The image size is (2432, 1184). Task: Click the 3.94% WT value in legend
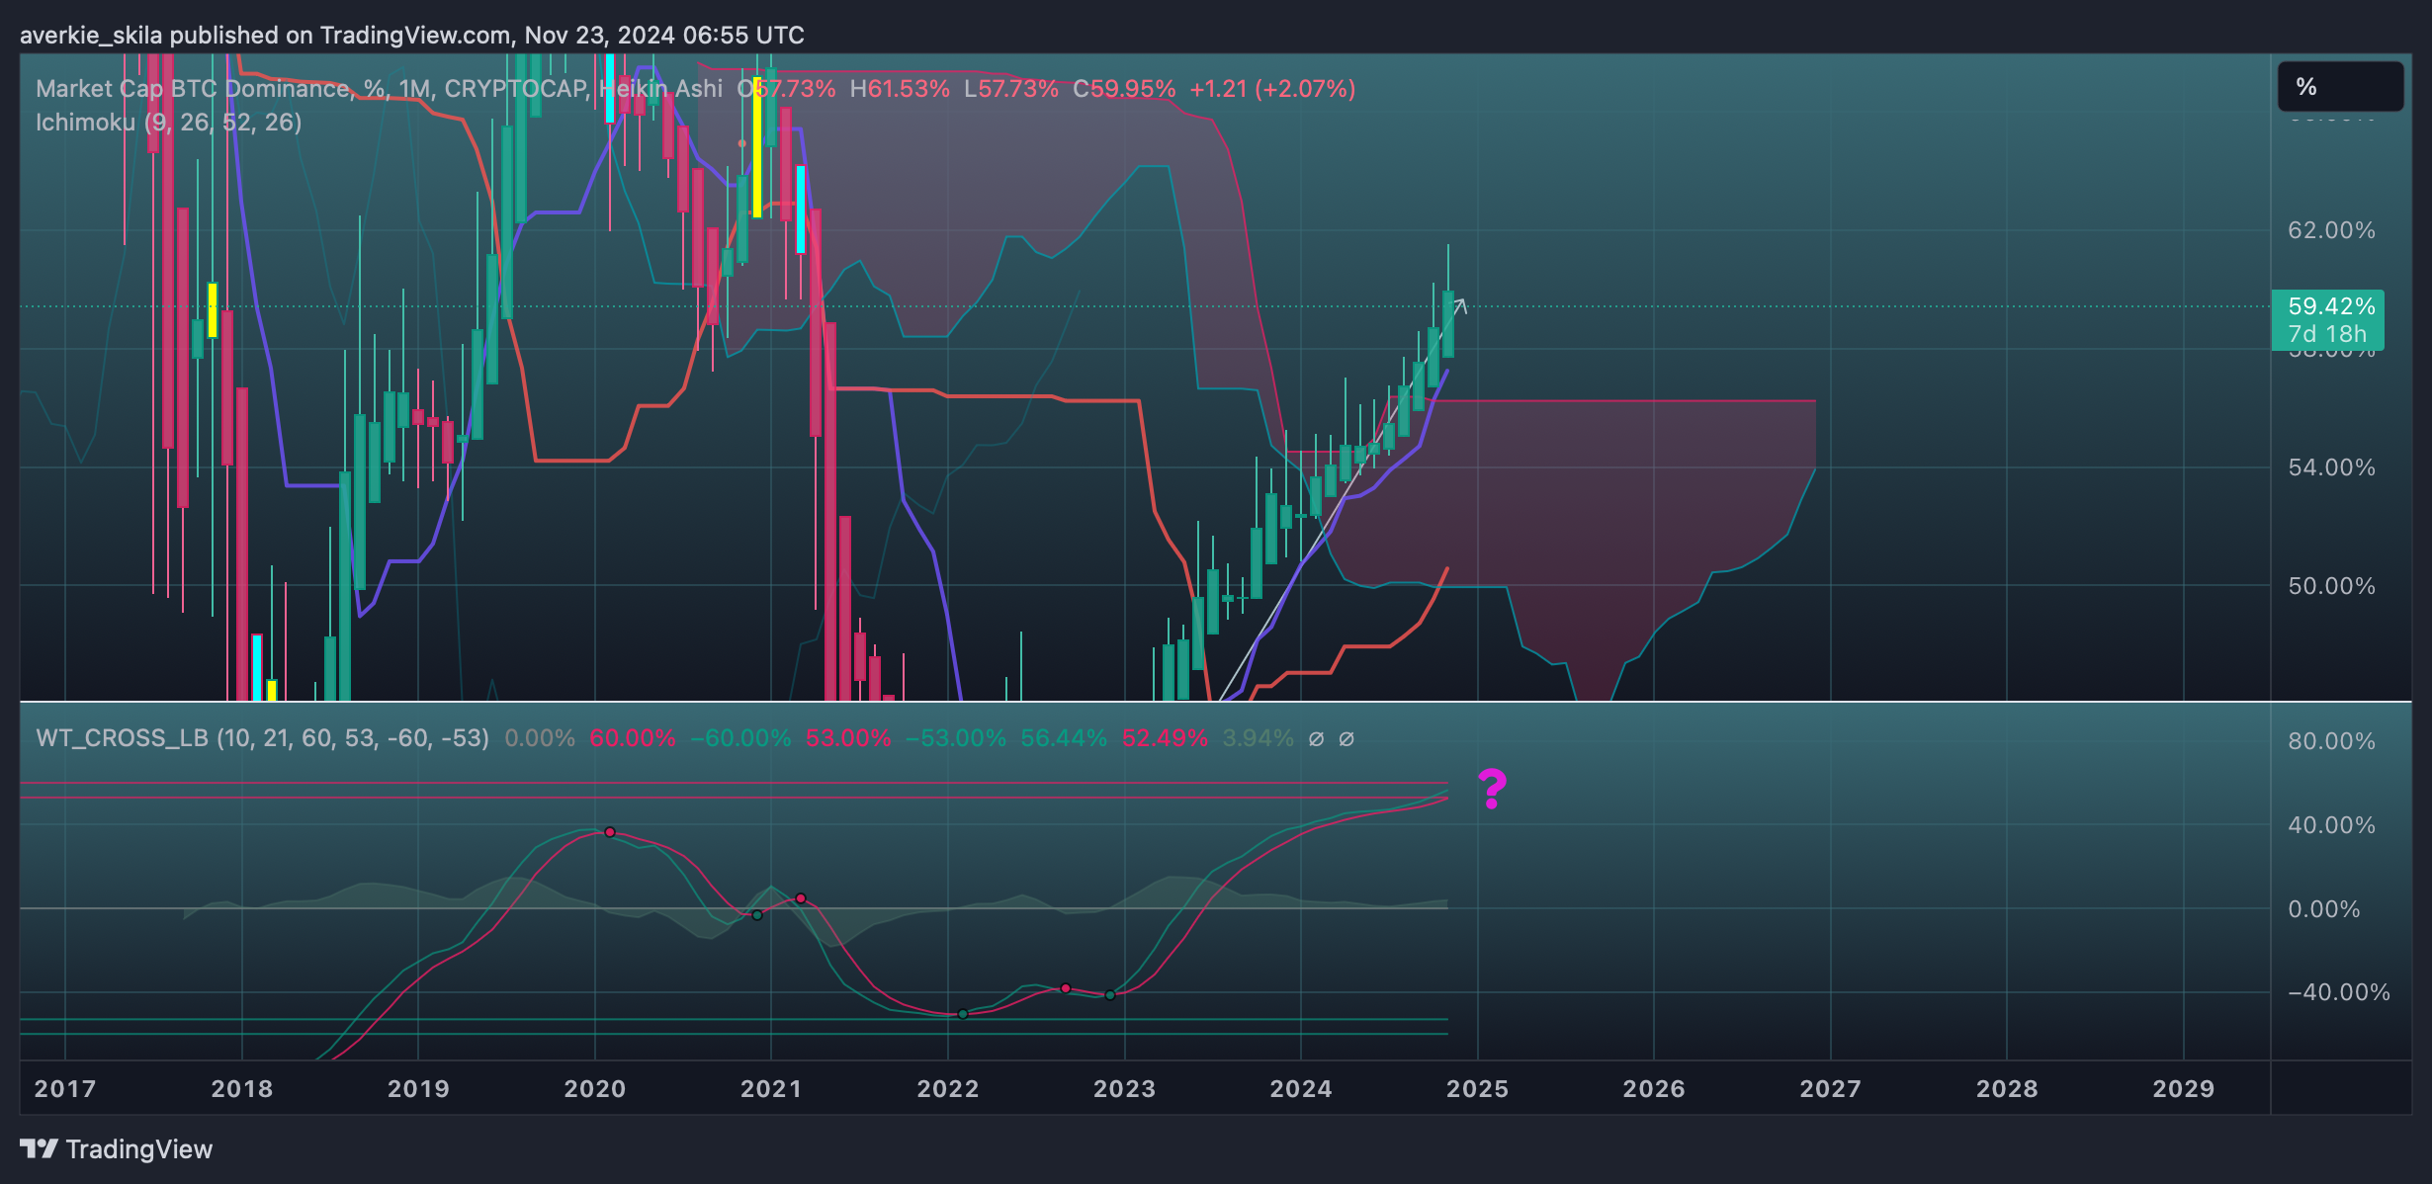(x=1258, y=738)
